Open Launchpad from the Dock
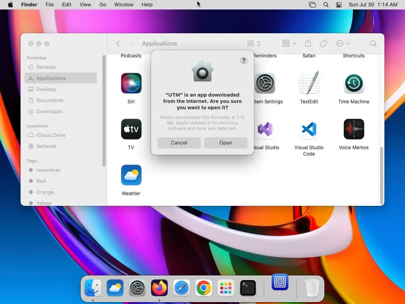405x304 pixels. pos(226,288)
